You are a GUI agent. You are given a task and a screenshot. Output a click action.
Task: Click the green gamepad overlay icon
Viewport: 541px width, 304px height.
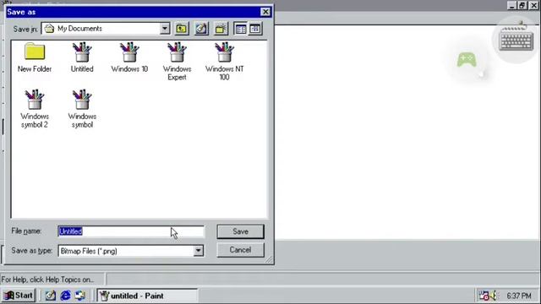point(467,60)
